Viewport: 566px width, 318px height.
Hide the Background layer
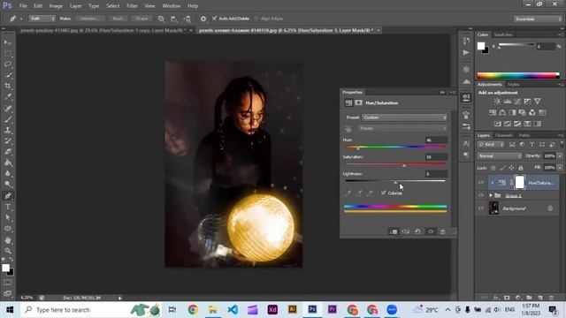point(481,208)
